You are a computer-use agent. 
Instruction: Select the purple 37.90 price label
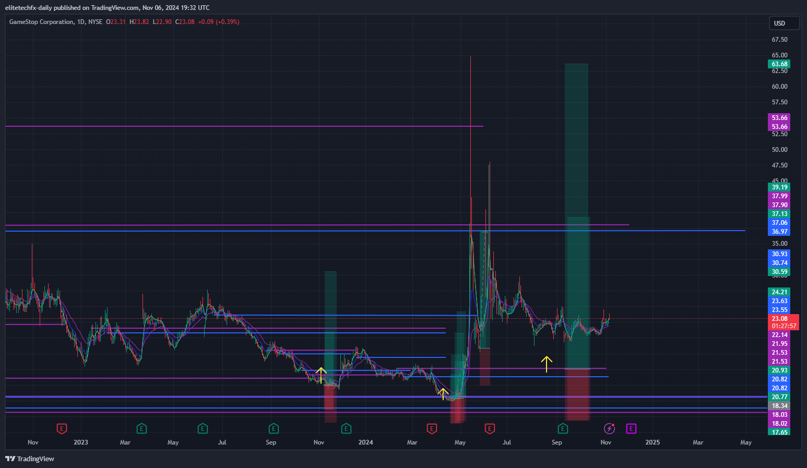point(779,205)
